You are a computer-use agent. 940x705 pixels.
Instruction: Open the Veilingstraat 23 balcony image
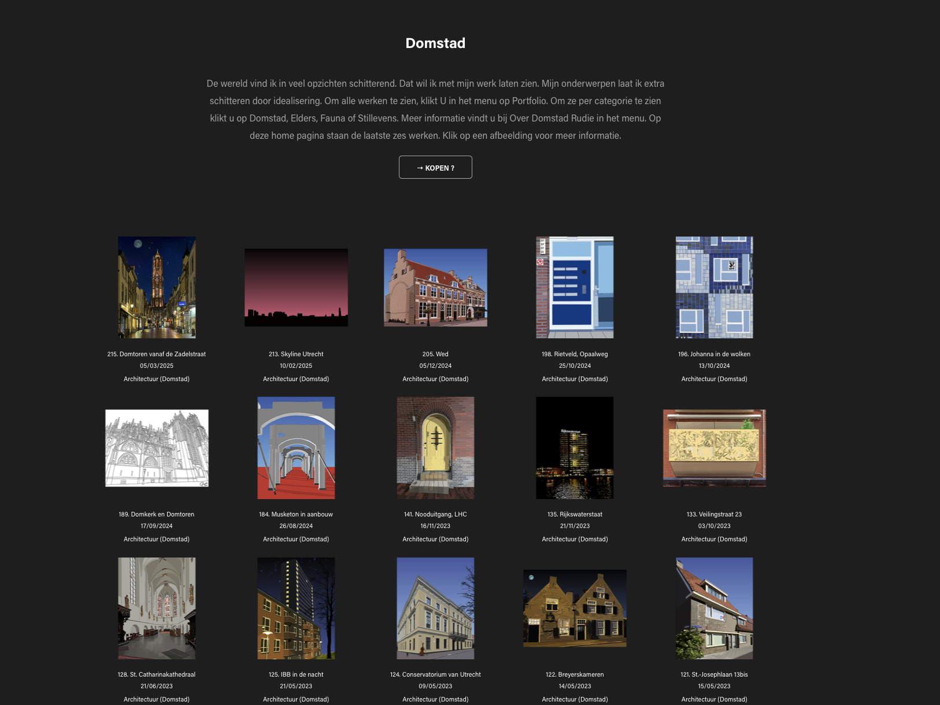pos(714,448)
